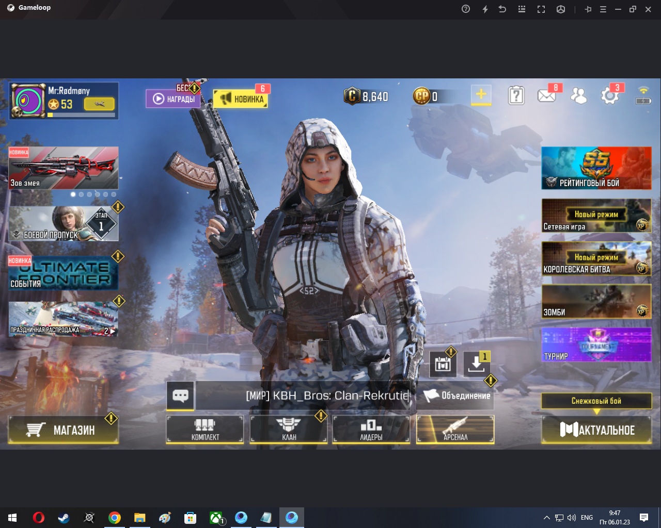661x528 pixels.
Task: Click the yellow weapon card beside level 53
Action: pyautogui.click(x=99, y=104)
